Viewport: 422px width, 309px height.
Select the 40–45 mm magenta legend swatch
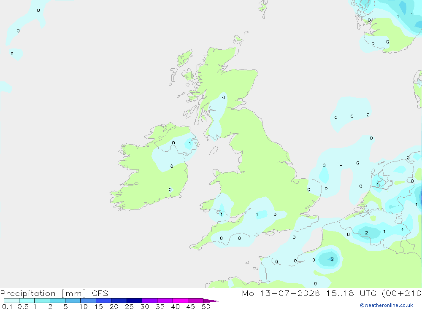180,301
